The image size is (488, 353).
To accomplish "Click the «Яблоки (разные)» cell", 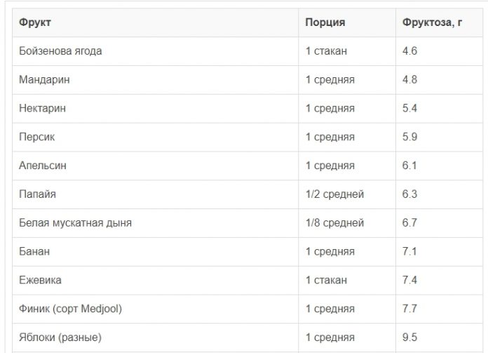I will point(61,338).
